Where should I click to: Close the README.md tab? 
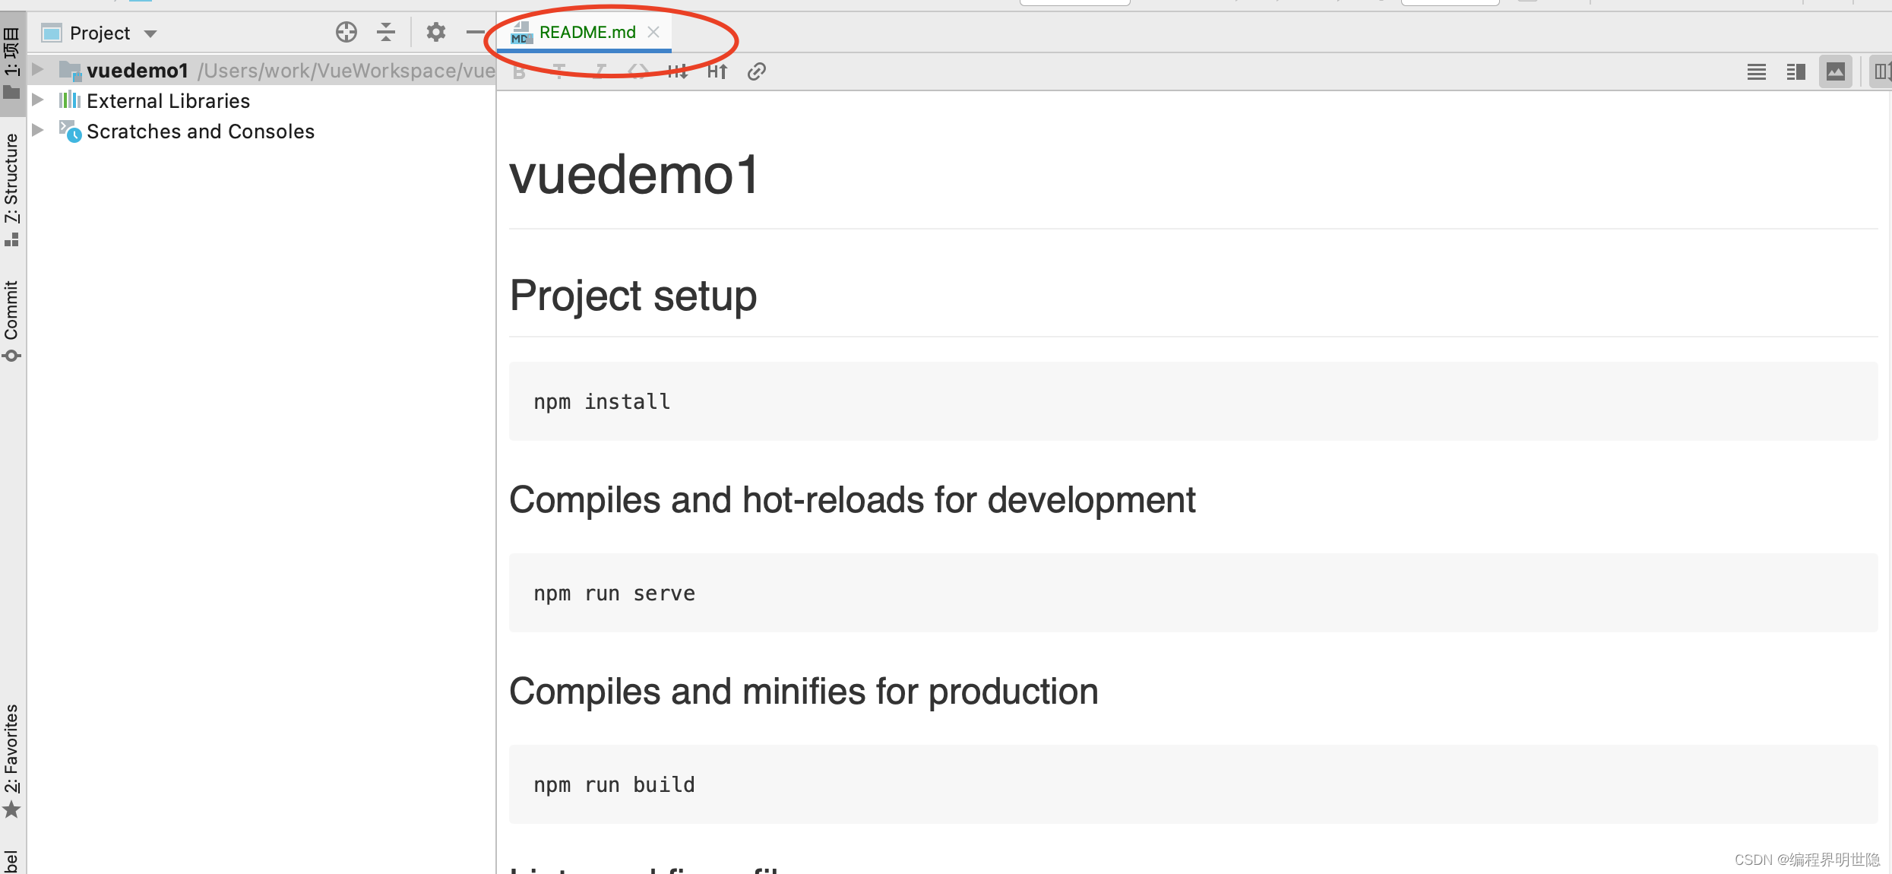tap(653, 32)
